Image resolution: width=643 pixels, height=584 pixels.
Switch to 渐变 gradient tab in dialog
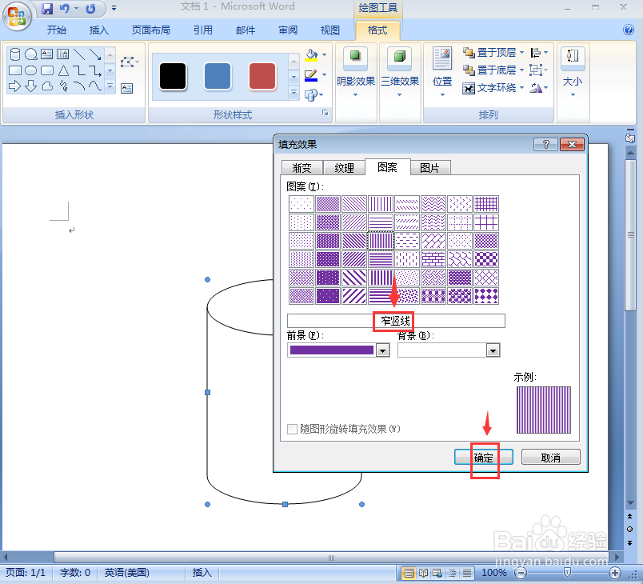[302, 168]
